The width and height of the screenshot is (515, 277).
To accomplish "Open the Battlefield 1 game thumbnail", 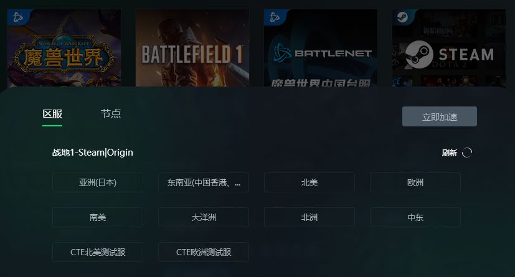I will point(192,48).
